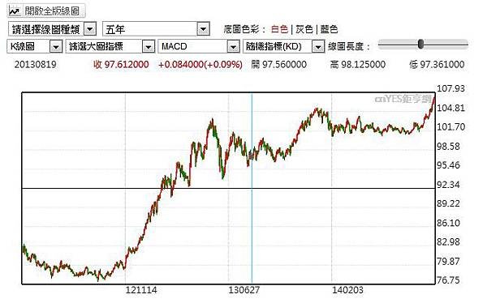The width and height of the screenshot is (487, 303).
Task: Open the full-page chart button 開啟全版線圖
Action: [x=46, y=11]
